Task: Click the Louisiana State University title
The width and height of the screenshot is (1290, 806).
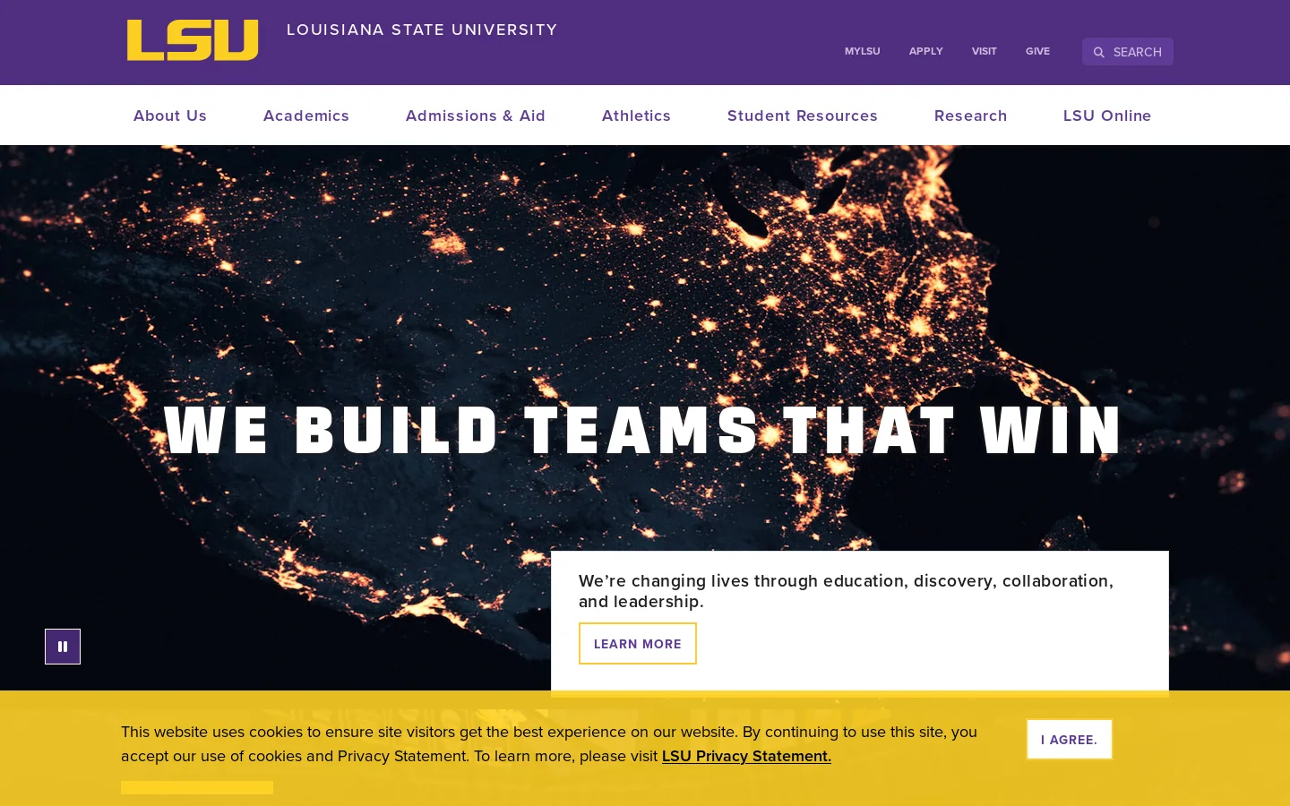Action: [x=422, y=30]
